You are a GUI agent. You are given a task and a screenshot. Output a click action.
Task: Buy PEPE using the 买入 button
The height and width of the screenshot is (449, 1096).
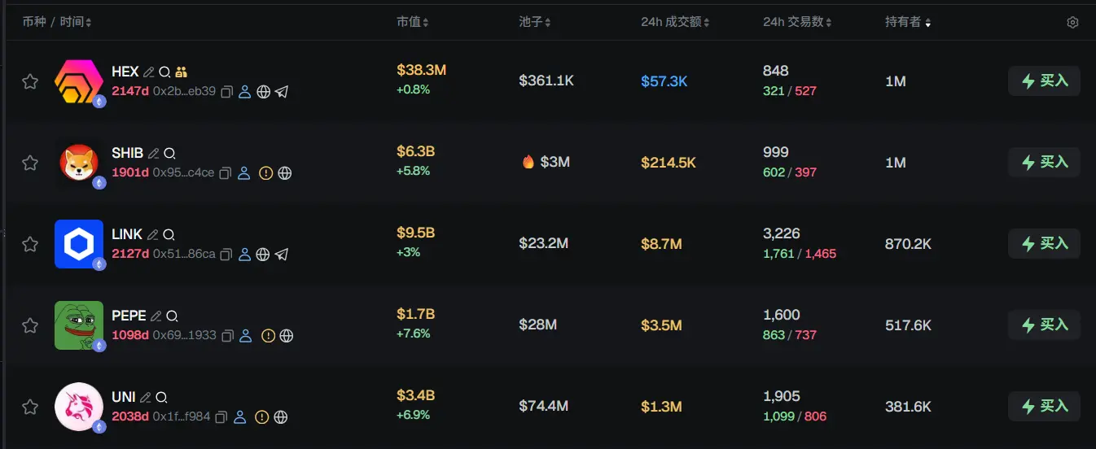pyautogui.click(x=1044, y=325)
